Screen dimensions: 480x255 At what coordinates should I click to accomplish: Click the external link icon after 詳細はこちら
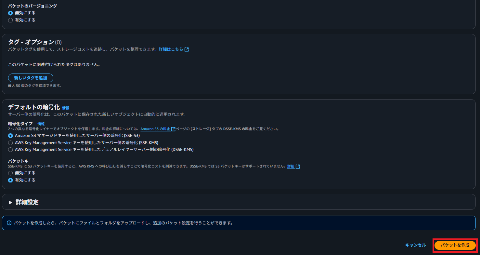click(186, 49)
